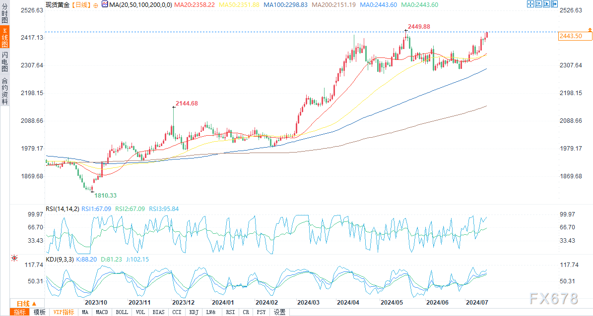The image size is (593, 316).
Task: Click the RSI1:67.09 value
Action: click(96, 209)
